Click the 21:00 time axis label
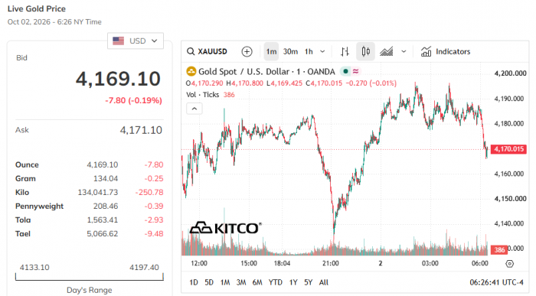The height and width of the screenshot is (296, 536). pos(330,263)
